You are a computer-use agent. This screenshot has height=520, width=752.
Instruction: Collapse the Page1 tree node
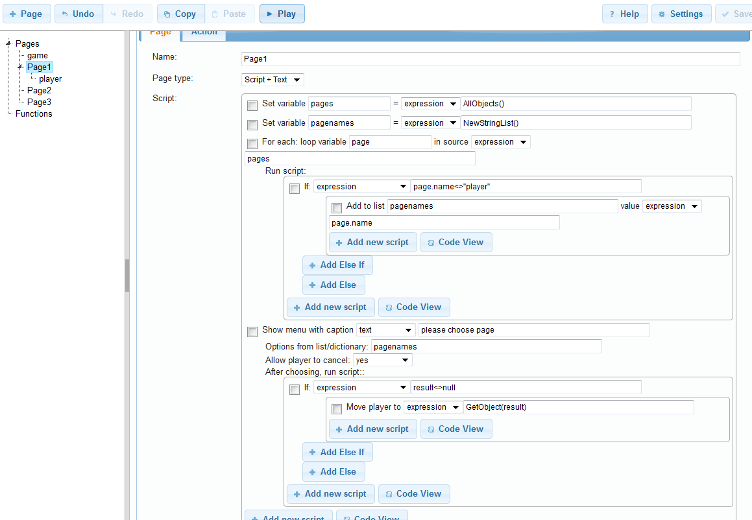(21, 67)
